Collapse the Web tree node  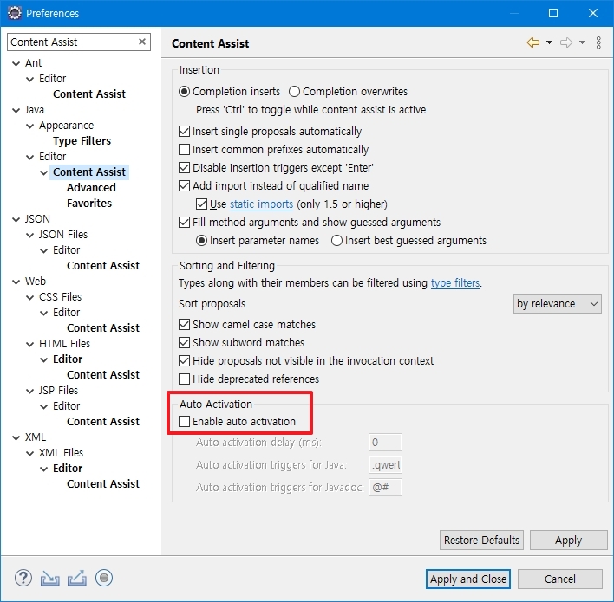coord(16,282)
